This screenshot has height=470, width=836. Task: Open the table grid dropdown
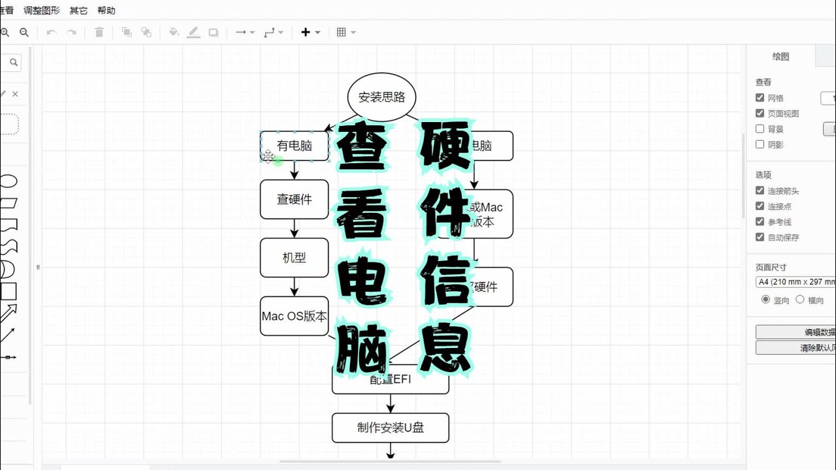pos(346,32)
